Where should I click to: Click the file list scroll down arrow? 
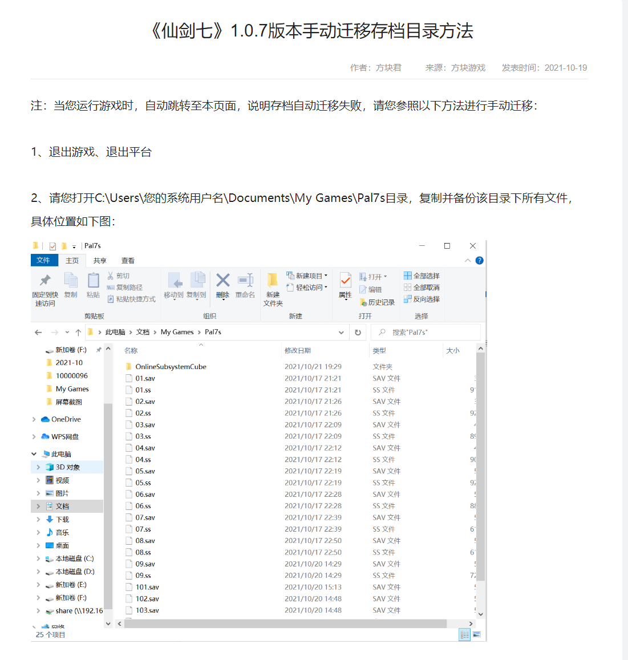[x=481, y=614]
